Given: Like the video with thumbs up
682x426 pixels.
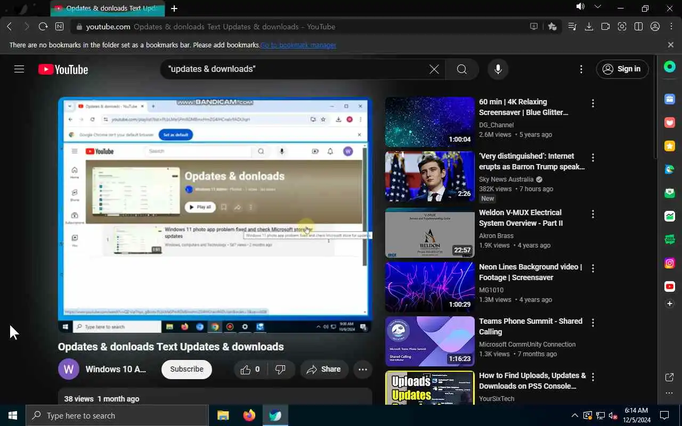Looking at the screenshot, I should pos(250,369).
